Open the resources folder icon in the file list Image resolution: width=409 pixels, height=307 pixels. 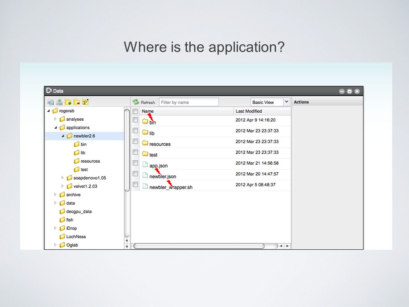tap(145, 143)
